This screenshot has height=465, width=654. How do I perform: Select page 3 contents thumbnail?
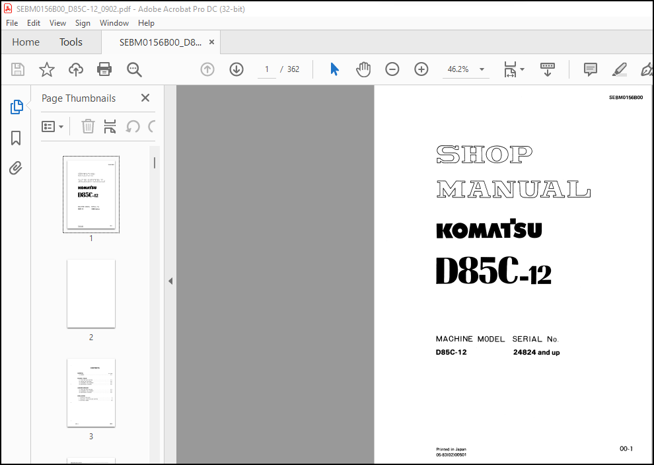[91, 392]
